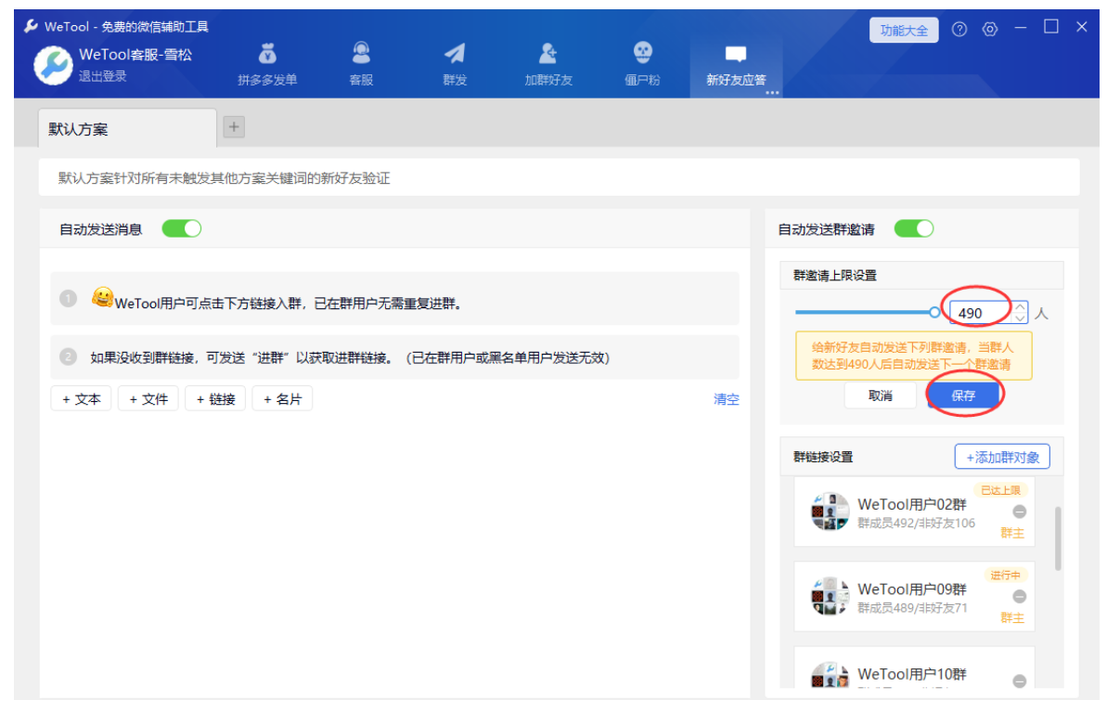Minimize the WeTool window
This screenshot has height=726, width=1107.
click(x=1020, y=28)
